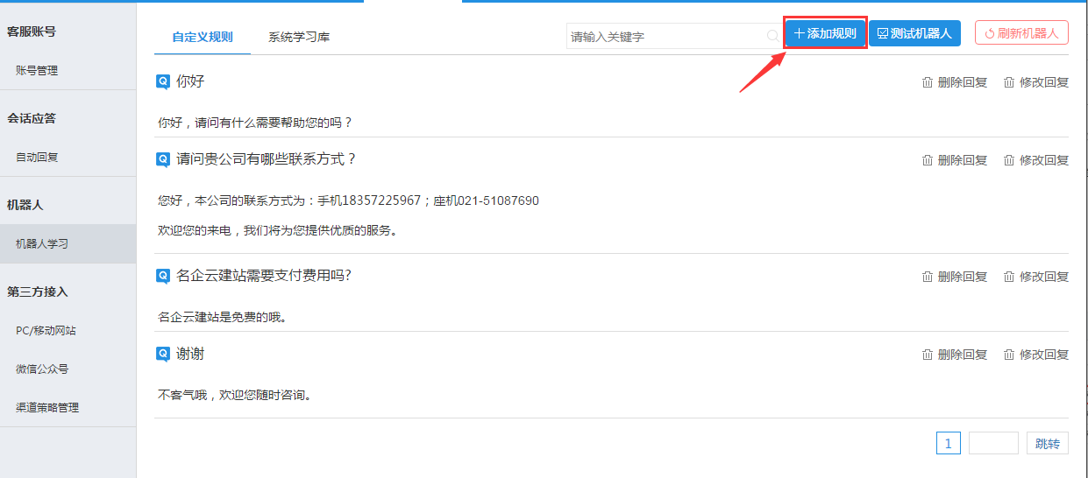Click the Q icon beside 谢谢
Viewport: 1088px width, 478px height.
pos(162,354)
